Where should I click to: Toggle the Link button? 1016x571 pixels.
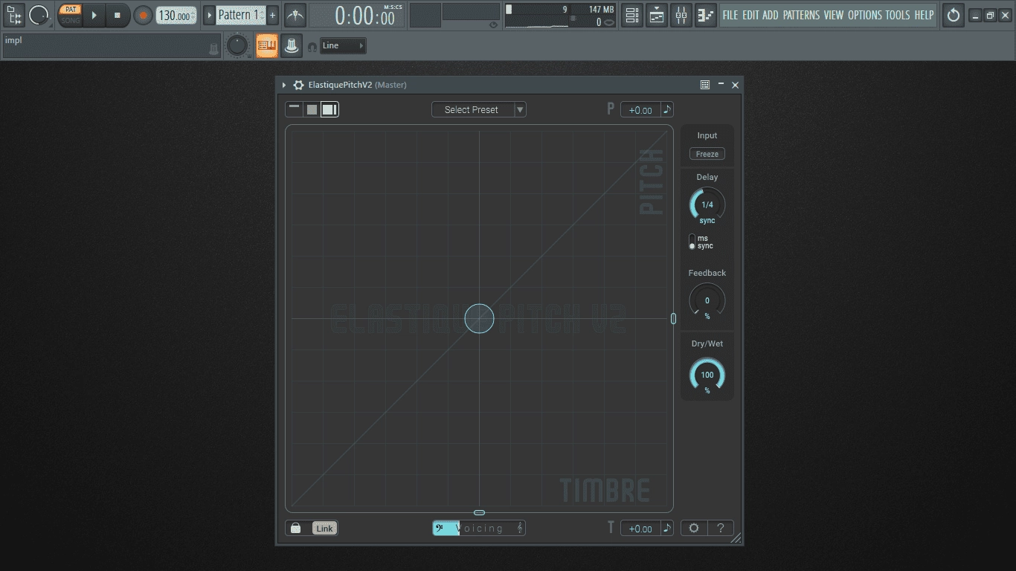click(x=324, y=528)
